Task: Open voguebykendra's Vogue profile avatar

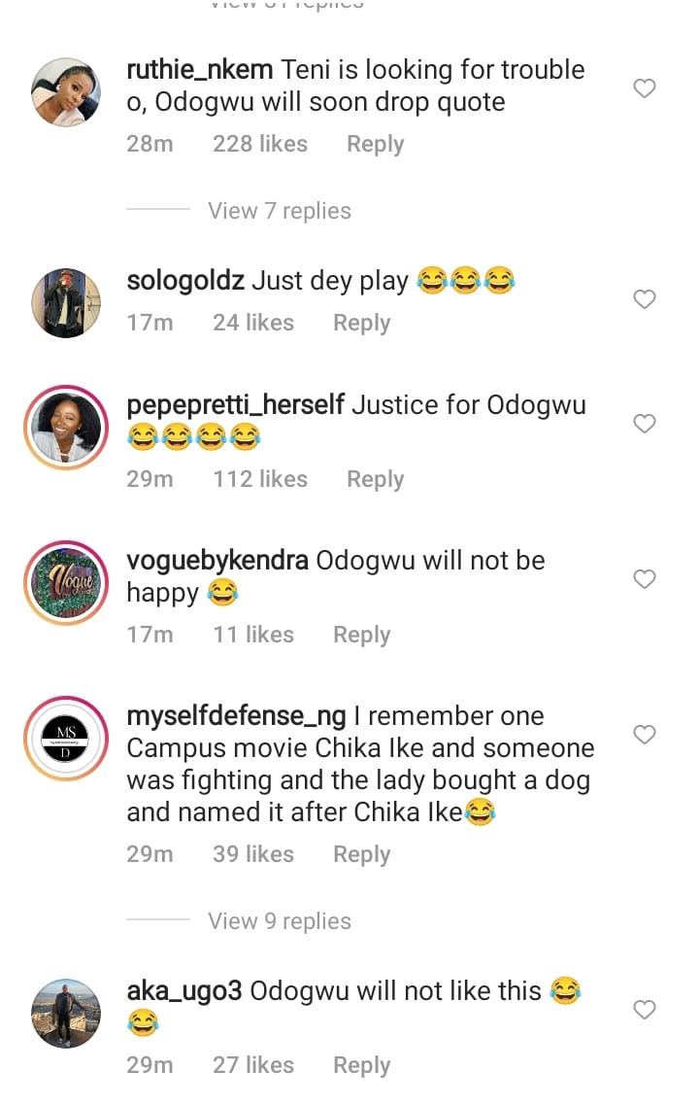Action: (66, 583)
